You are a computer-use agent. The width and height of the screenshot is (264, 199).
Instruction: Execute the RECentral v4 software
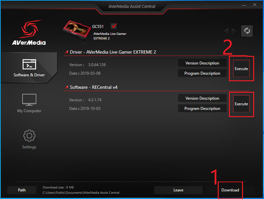(x=241, y=104)
